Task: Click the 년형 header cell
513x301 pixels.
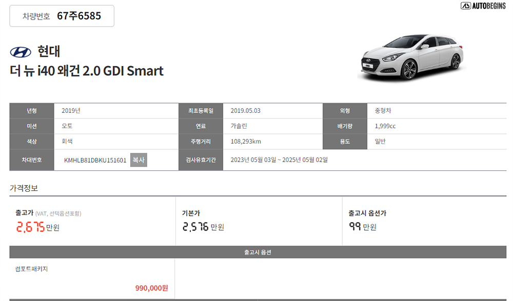Action: [x=32, y=111]
